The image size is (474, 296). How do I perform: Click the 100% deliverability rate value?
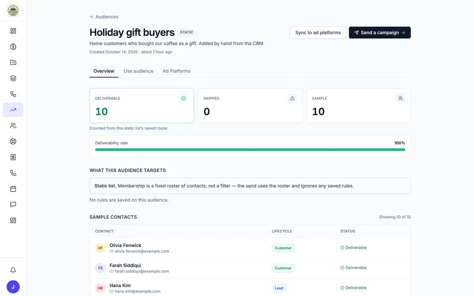coord(400,143)
